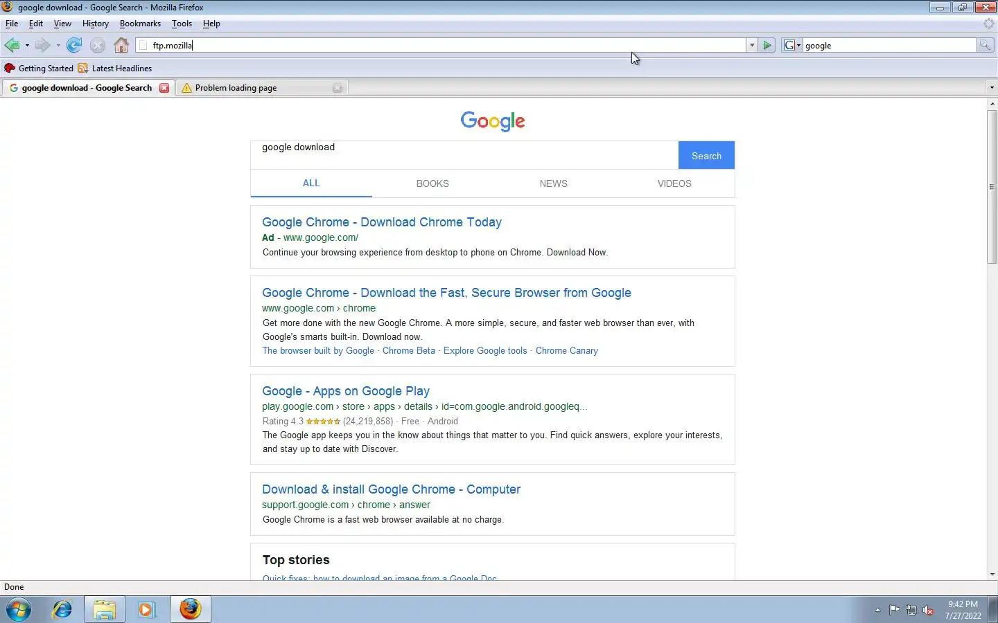The image size is (998, 623).
Task: Select the NEWS results tab
Action: coord(553,183)
